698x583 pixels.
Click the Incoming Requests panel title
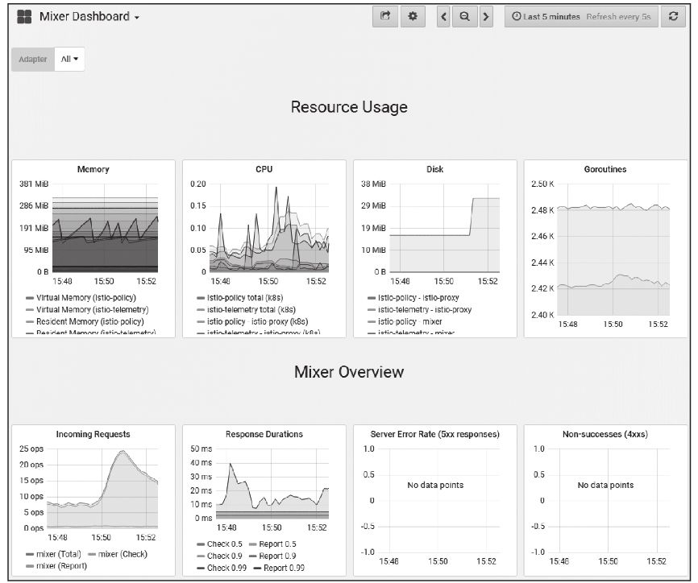pyautogui.click(x=93, y=434)
